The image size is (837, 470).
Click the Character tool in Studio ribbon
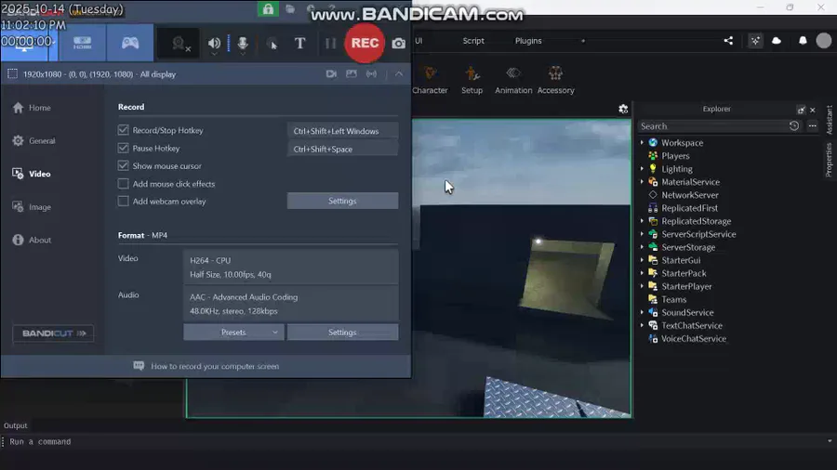[430, 80]
